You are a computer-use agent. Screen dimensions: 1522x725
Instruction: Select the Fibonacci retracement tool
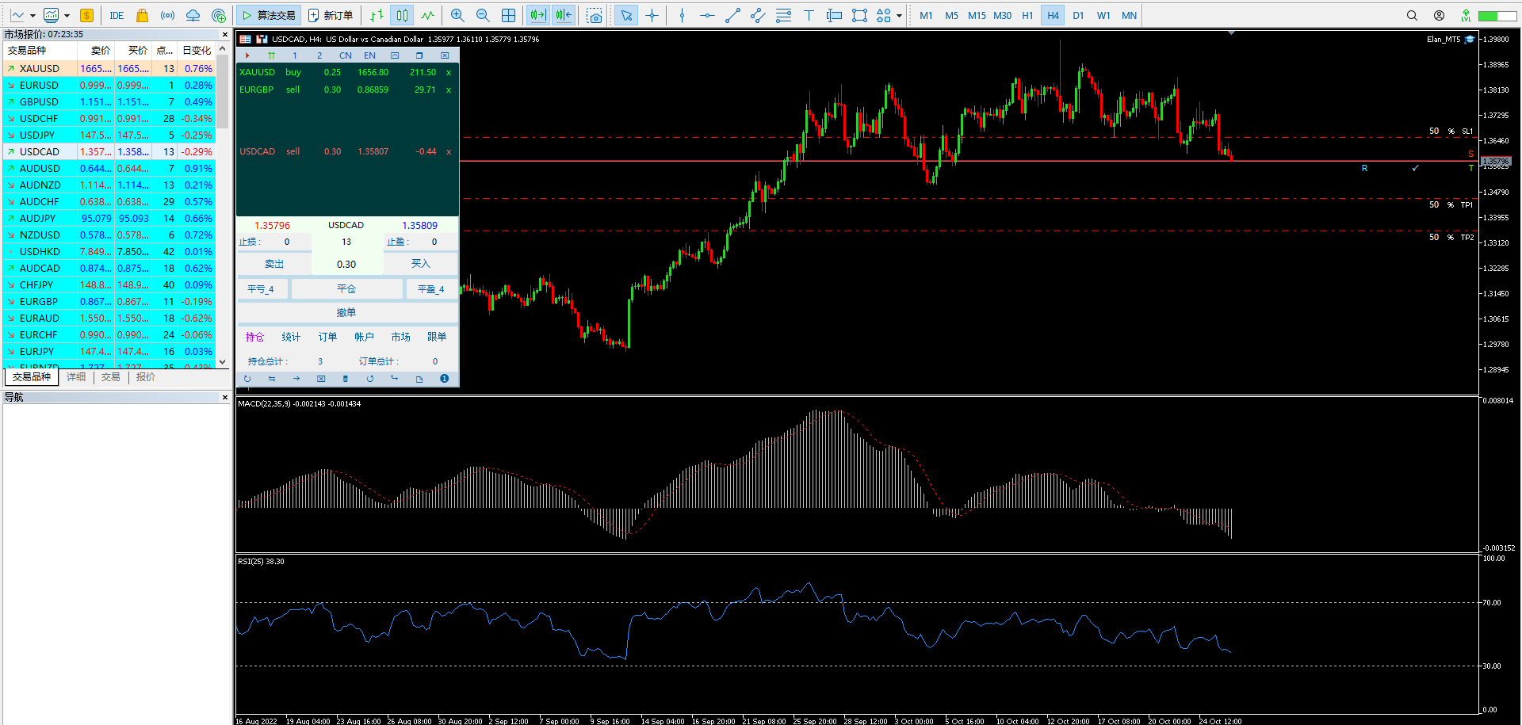[783, 15]
